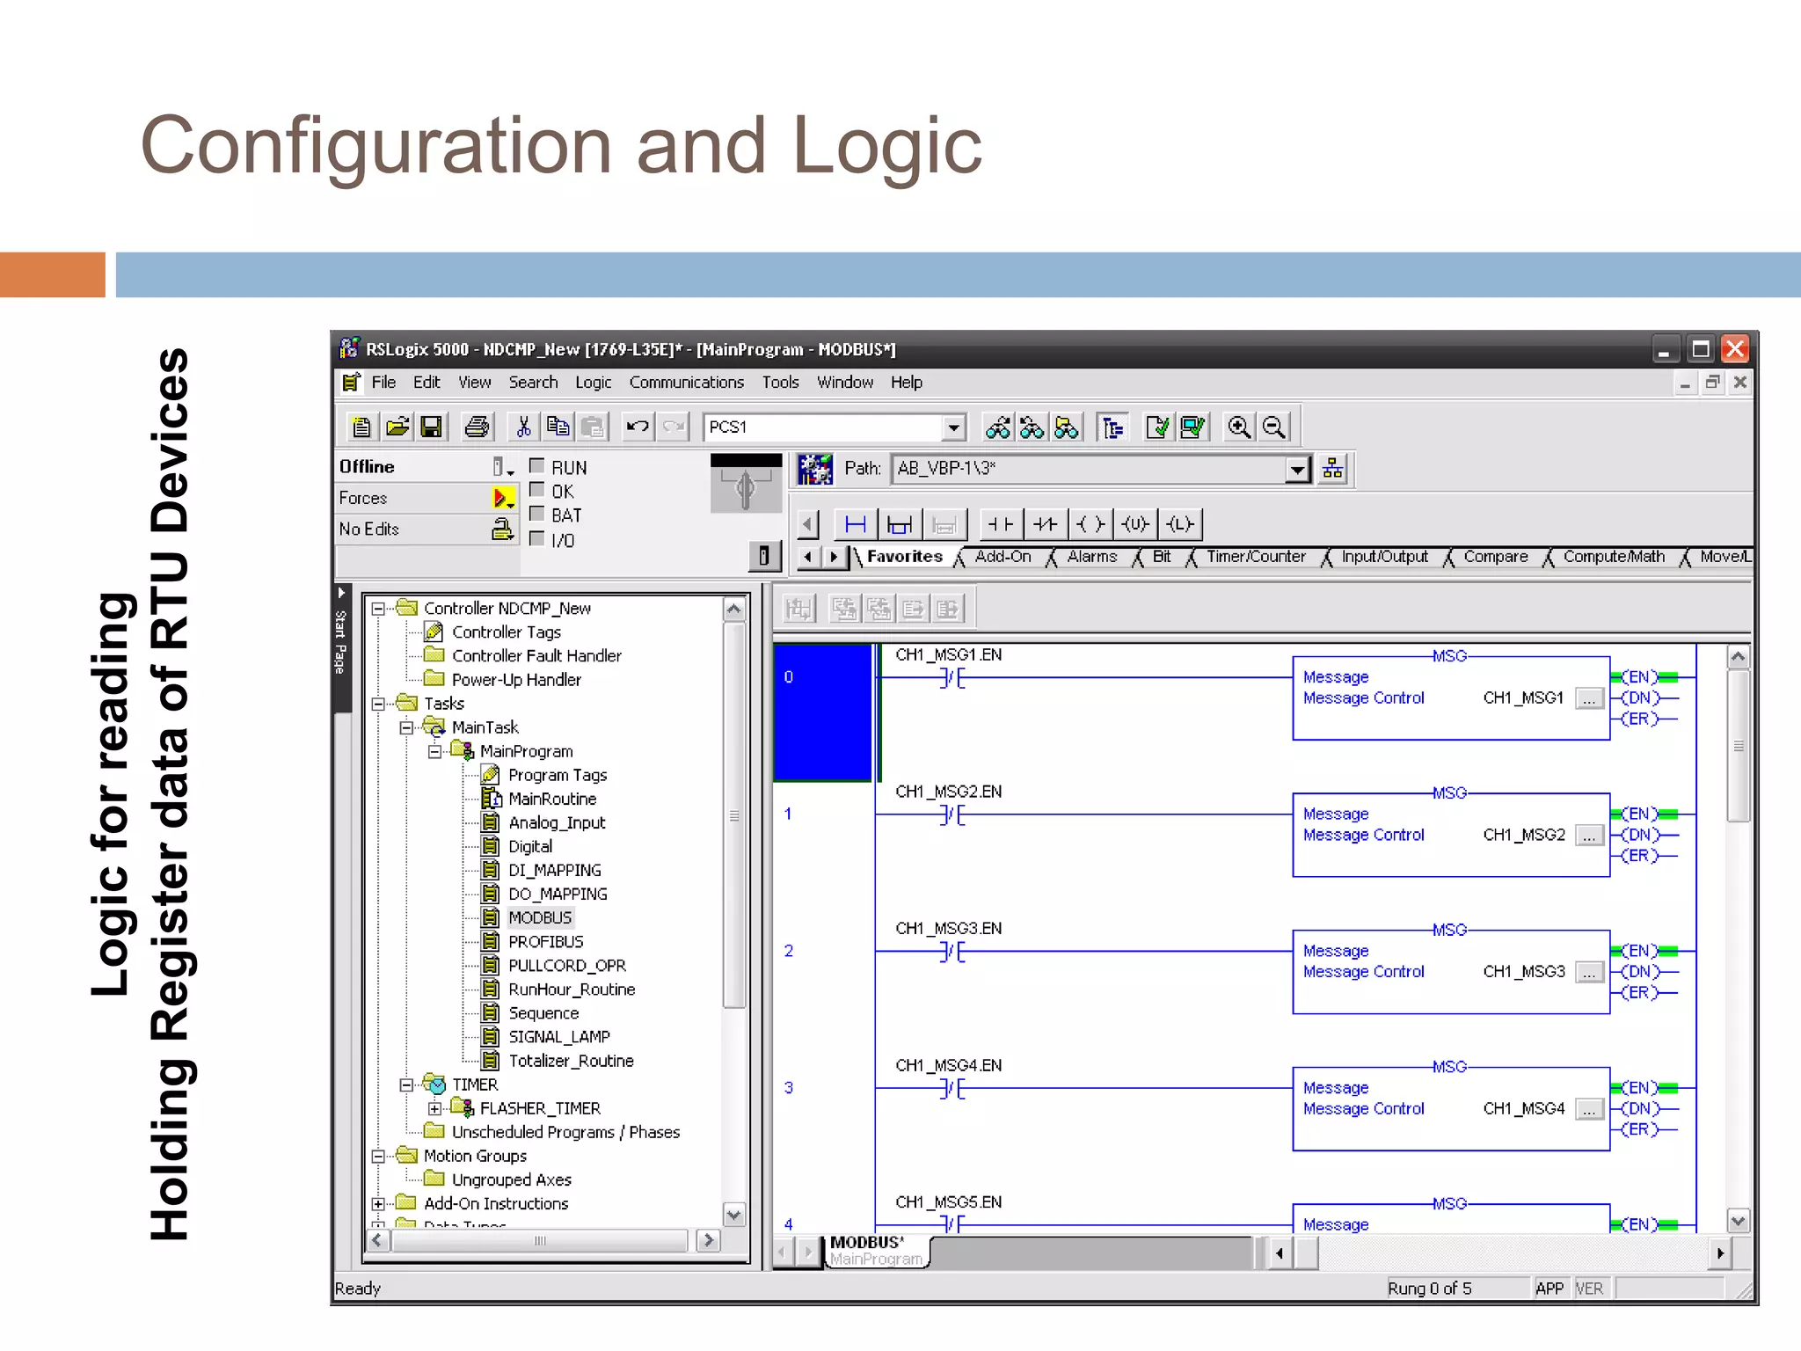
Task: Collapse the Controller NDCMP_New node
Action: point(378,609)
